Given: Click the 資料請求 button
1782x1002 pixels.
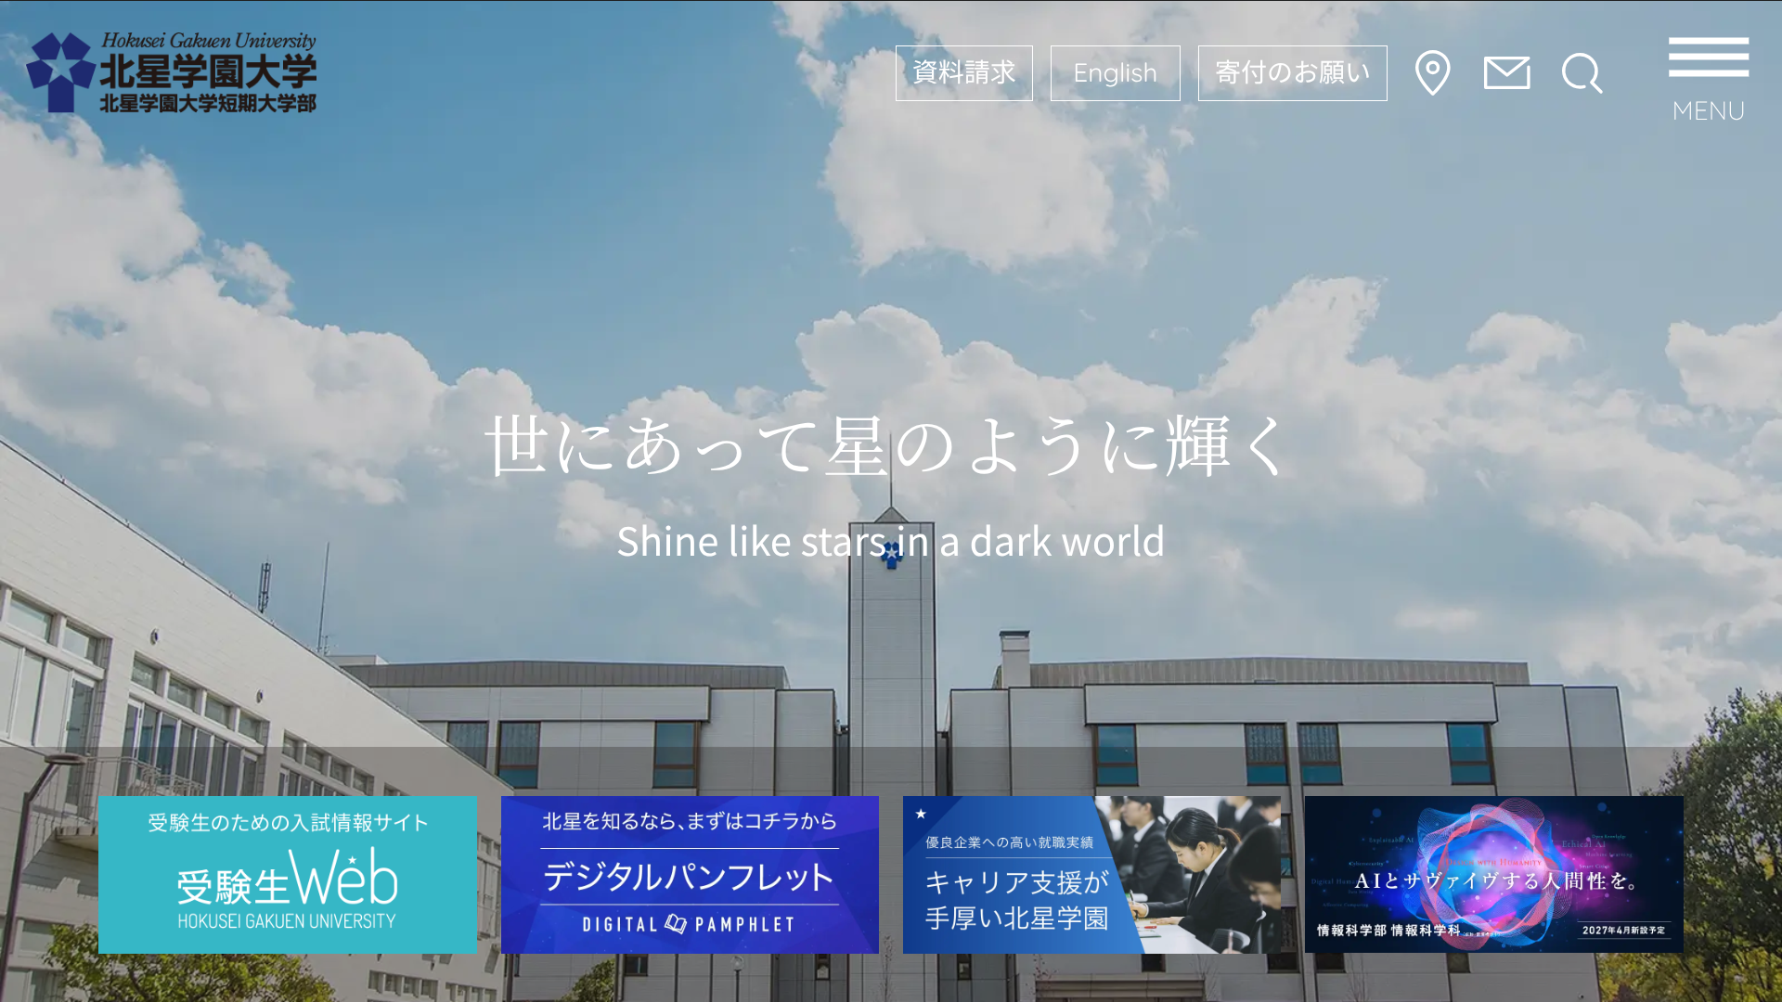Looking at the screenshot, I should click(x=963, y=73).
